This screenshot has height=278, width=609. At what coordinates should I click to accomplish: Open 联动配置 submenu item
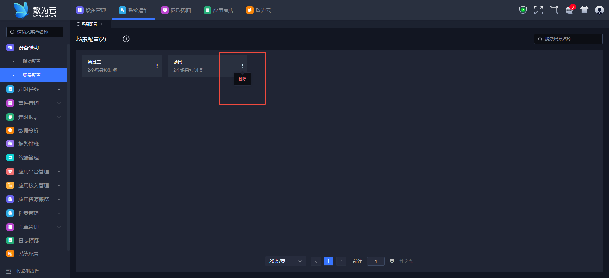tap(34, 61)
